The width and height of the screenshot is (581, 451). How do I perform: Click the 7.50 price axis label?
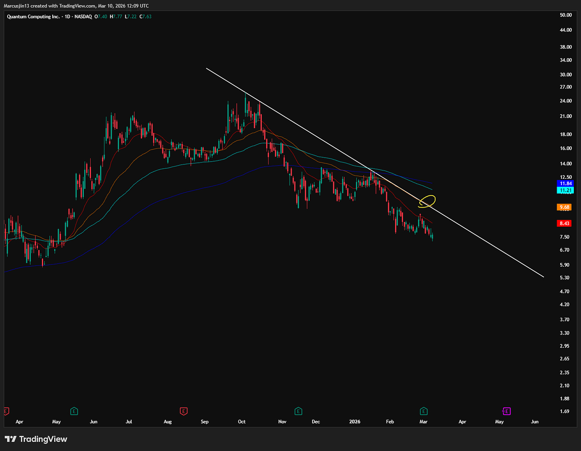pyautogui.click(x=565, y=237)
